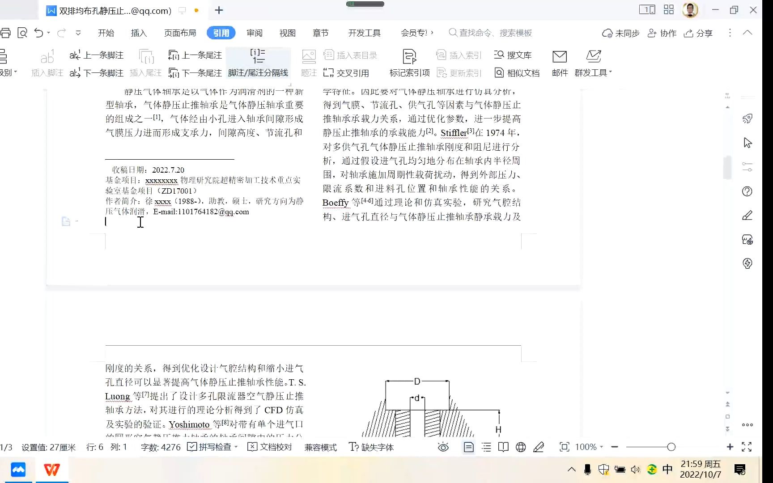Switch to reading view book icon
773x483 pixels.
click(x=503, y=447)
